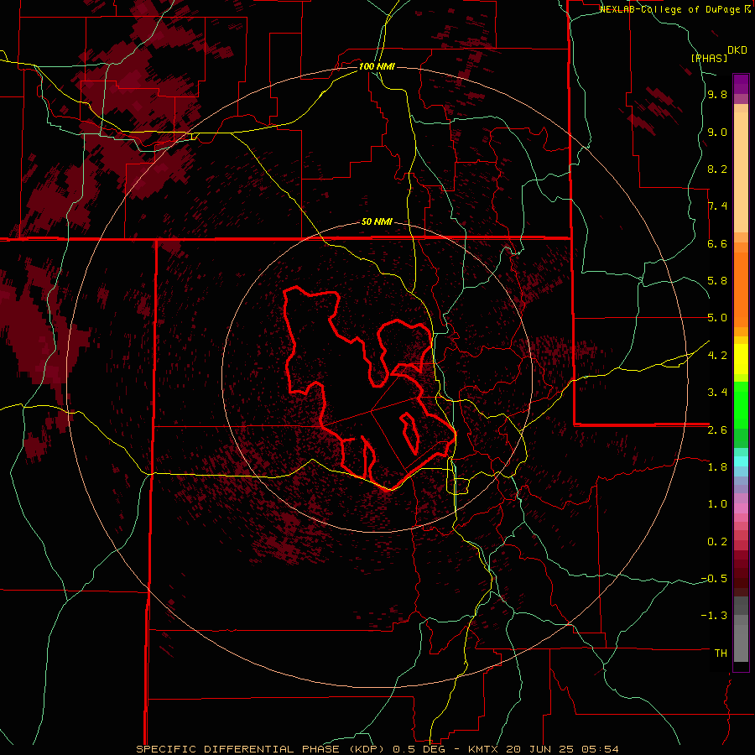Click the 100 NMI range ring label
This screenshot has height=755, width=755.
coord(377,66)
